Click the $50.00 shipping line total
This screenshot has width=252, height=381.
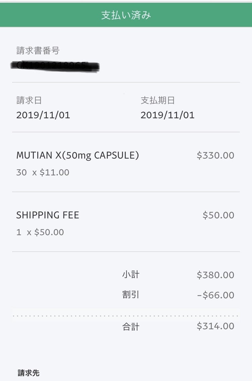tap(218, 215)
